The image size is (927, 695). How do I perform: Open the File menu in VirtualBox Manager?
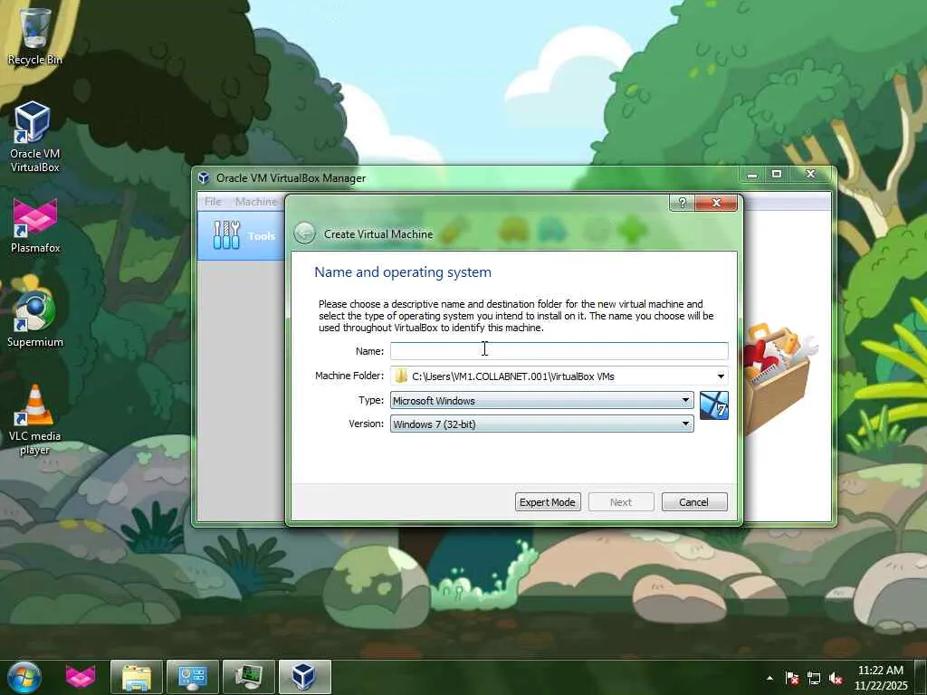(213, 202)
